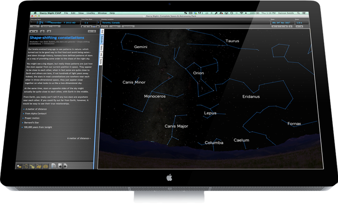Set time to Sunrise
This screenshot has height=208, width=338.
[x=46, y=27]
